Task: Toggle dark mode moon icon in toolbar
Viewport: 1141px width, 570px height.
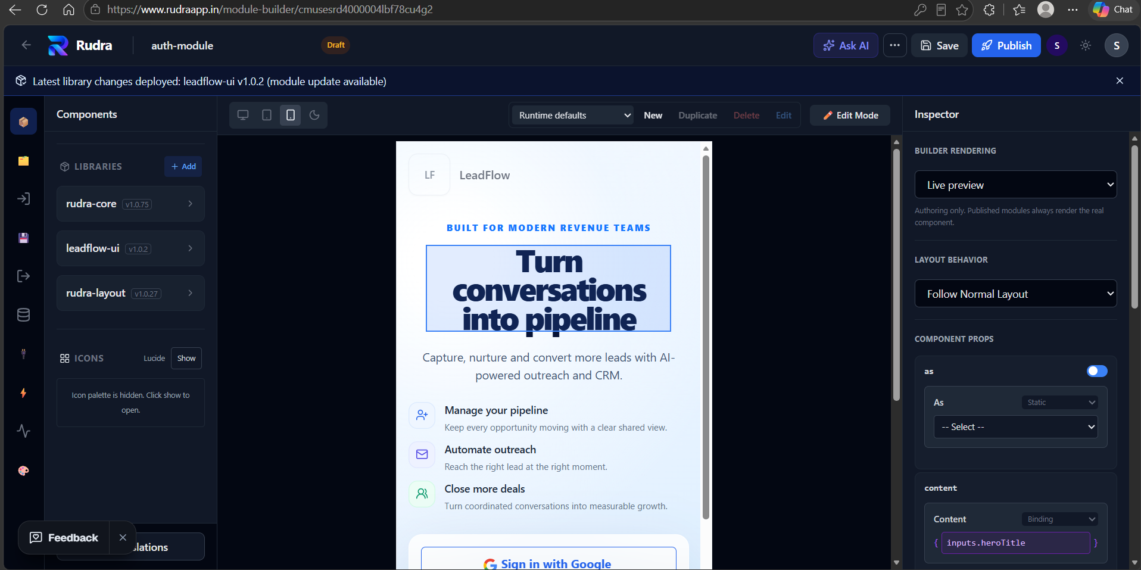Action: (x=314, y=115)
